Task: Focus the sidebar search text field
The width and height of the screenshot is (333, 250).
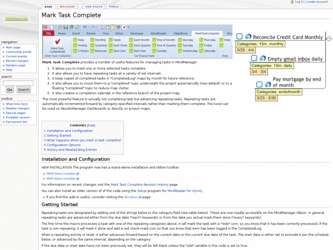Action: point(18,83)
